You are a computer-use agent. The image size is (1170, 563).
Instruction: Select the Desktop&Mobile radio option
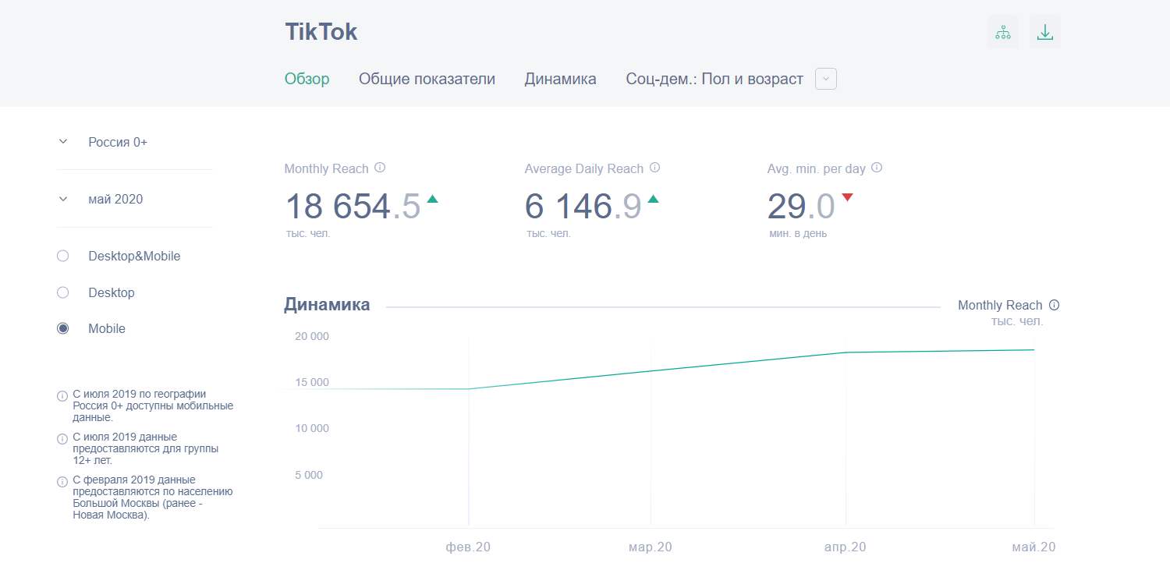[x=63, y=256]
